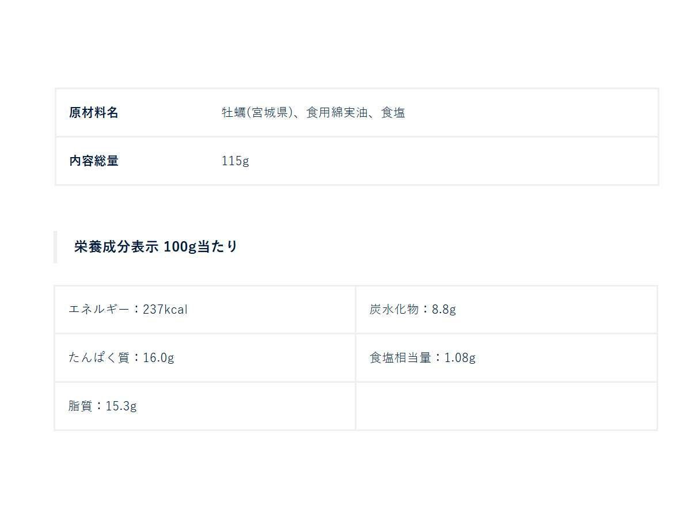Click 食塩 at end of ingredients list
Viewport: 691px width, 518px height.
393,113
